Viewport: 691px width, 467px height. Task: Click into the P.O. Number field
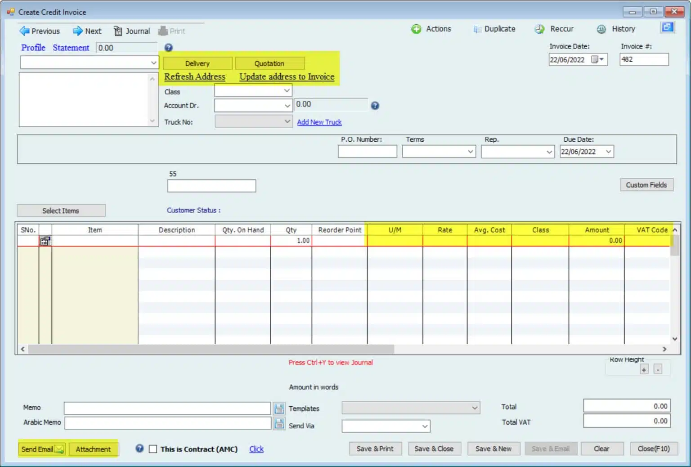(367, 152)
